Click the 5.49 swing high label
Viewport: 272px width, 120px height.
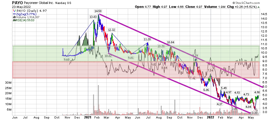224,88
